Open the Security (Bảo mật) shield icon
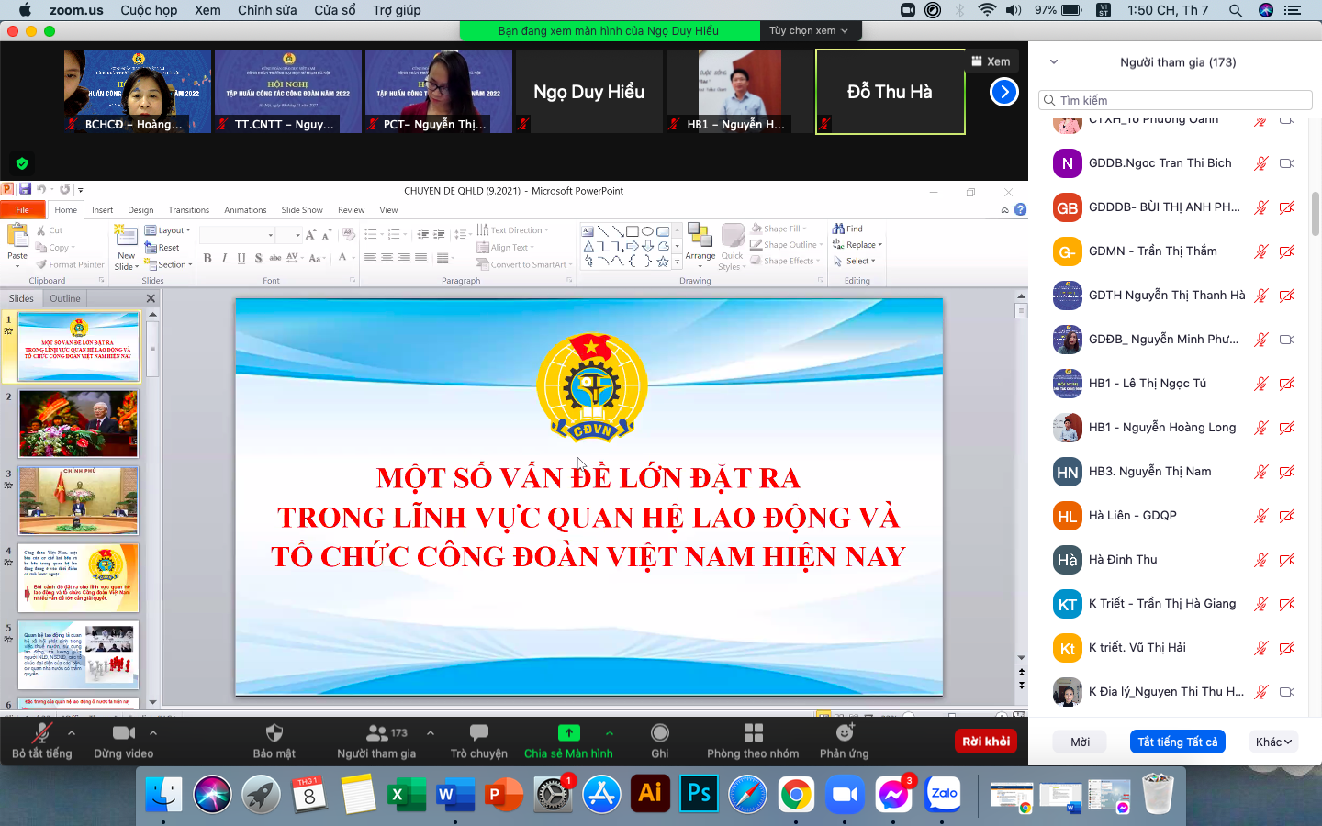Screen dimensions: 1322x826 coord(274,733)
